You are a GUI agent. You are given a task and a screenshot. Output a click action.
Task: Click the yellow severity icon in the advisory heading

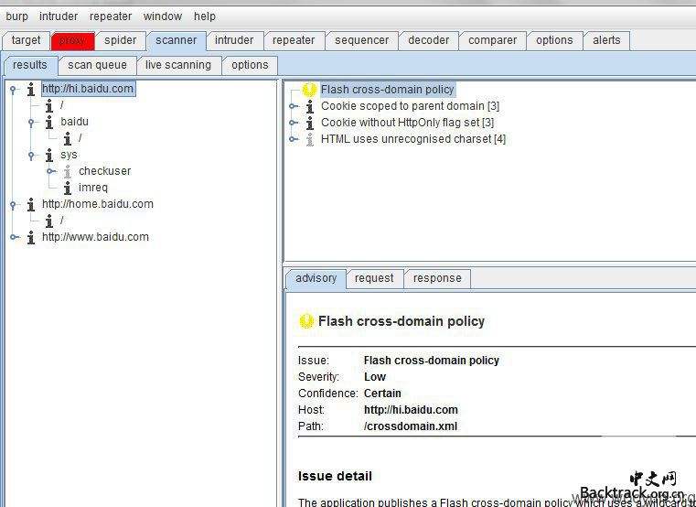306,321
